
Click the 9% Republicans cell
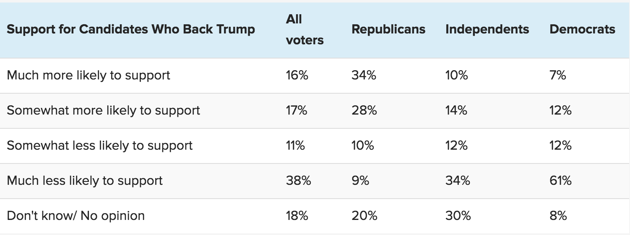point(360,181)
